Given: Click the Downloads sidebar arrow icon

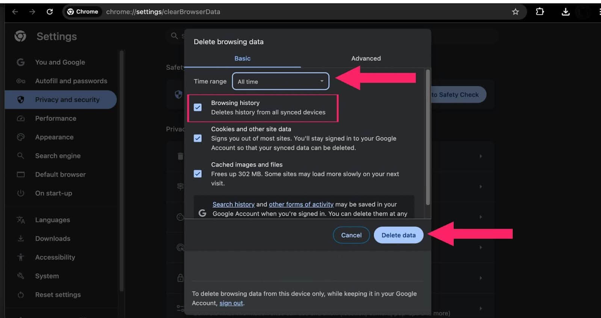Looking at the screenshot, I should [21, 238].
